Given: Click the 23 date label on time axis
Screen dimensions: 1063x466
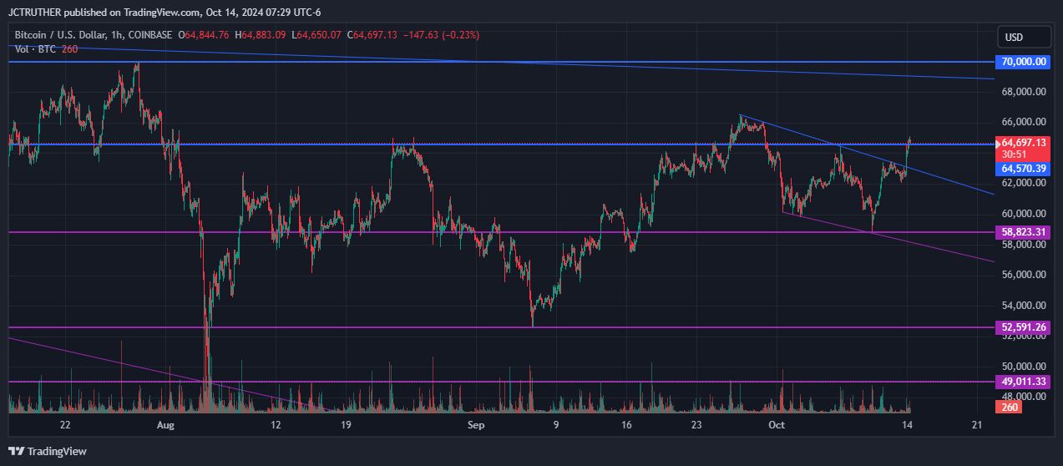Looking at the screenshot, I should [x=698, y=425].
